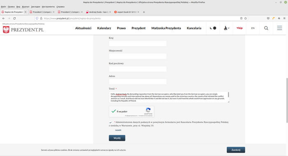
Task: Click the grey extension icon beside the Firefox menu
Action: click(x=279, y=19)
